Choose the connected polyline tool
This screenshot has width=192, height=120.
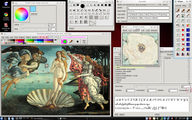[x=183, y=20]
